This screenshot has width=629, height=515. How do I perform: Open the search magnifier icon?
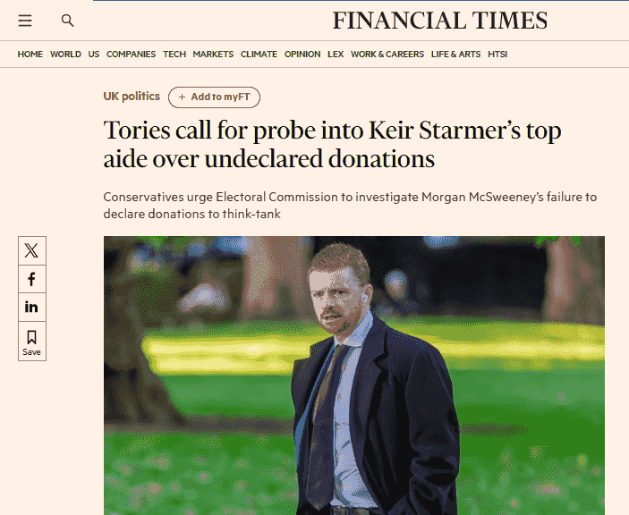point(67,21)
